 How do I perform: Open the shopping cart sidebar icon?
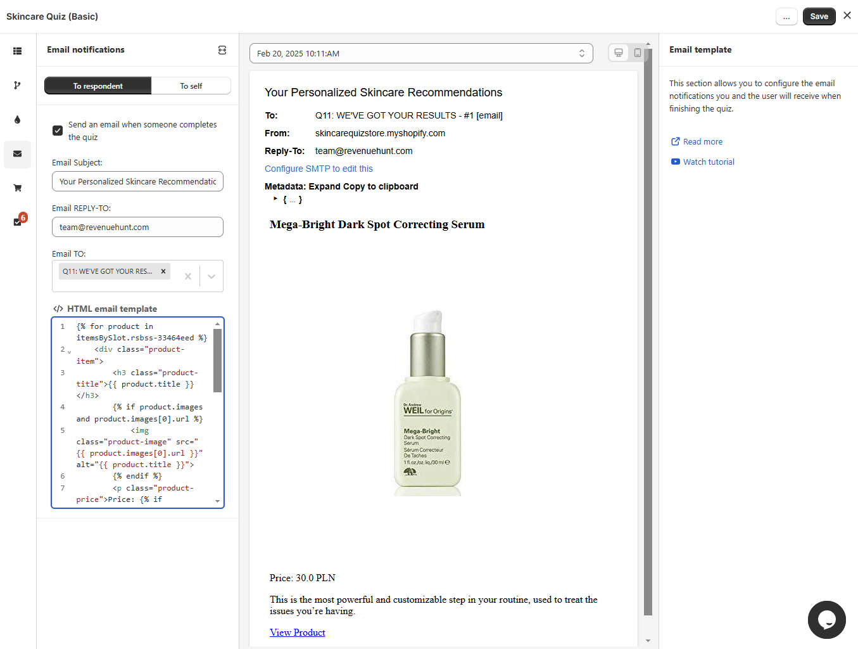point(17,188)
